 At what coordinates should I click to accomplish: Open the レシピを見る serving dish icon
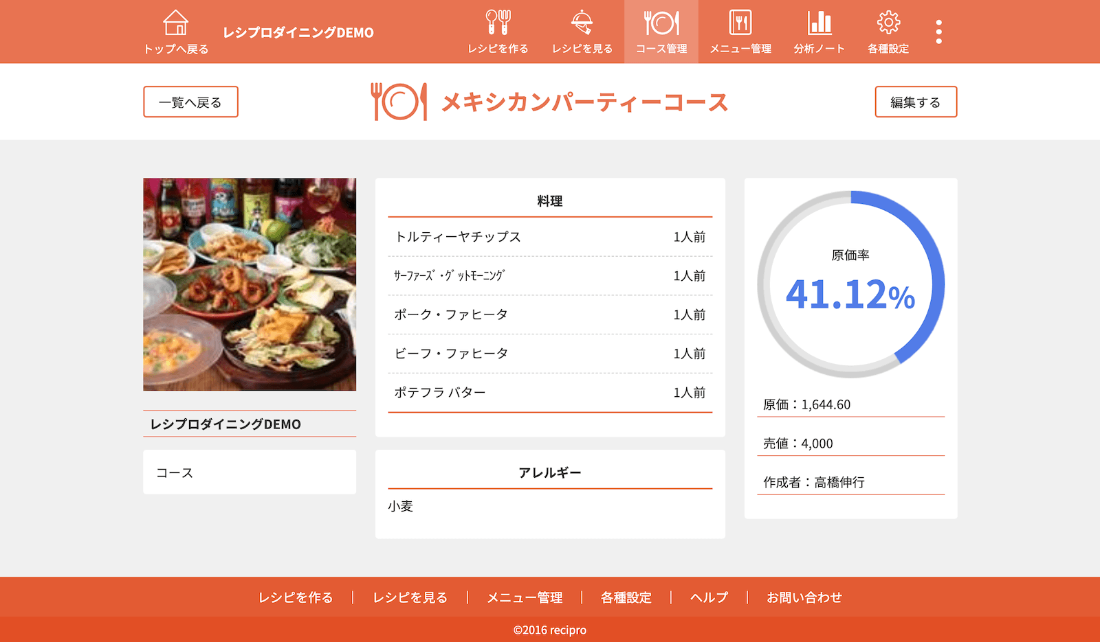pyautogui.click(x=582, y=23)
